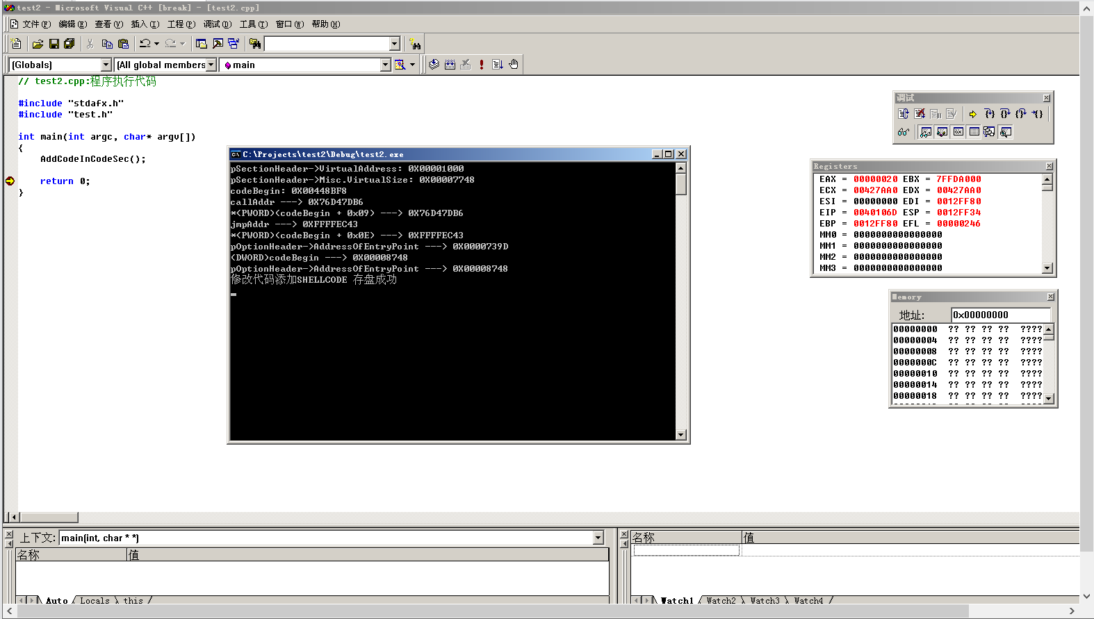Paste using the clipboard toolbar icon
1094x619 pixels.
coord(124,44)
